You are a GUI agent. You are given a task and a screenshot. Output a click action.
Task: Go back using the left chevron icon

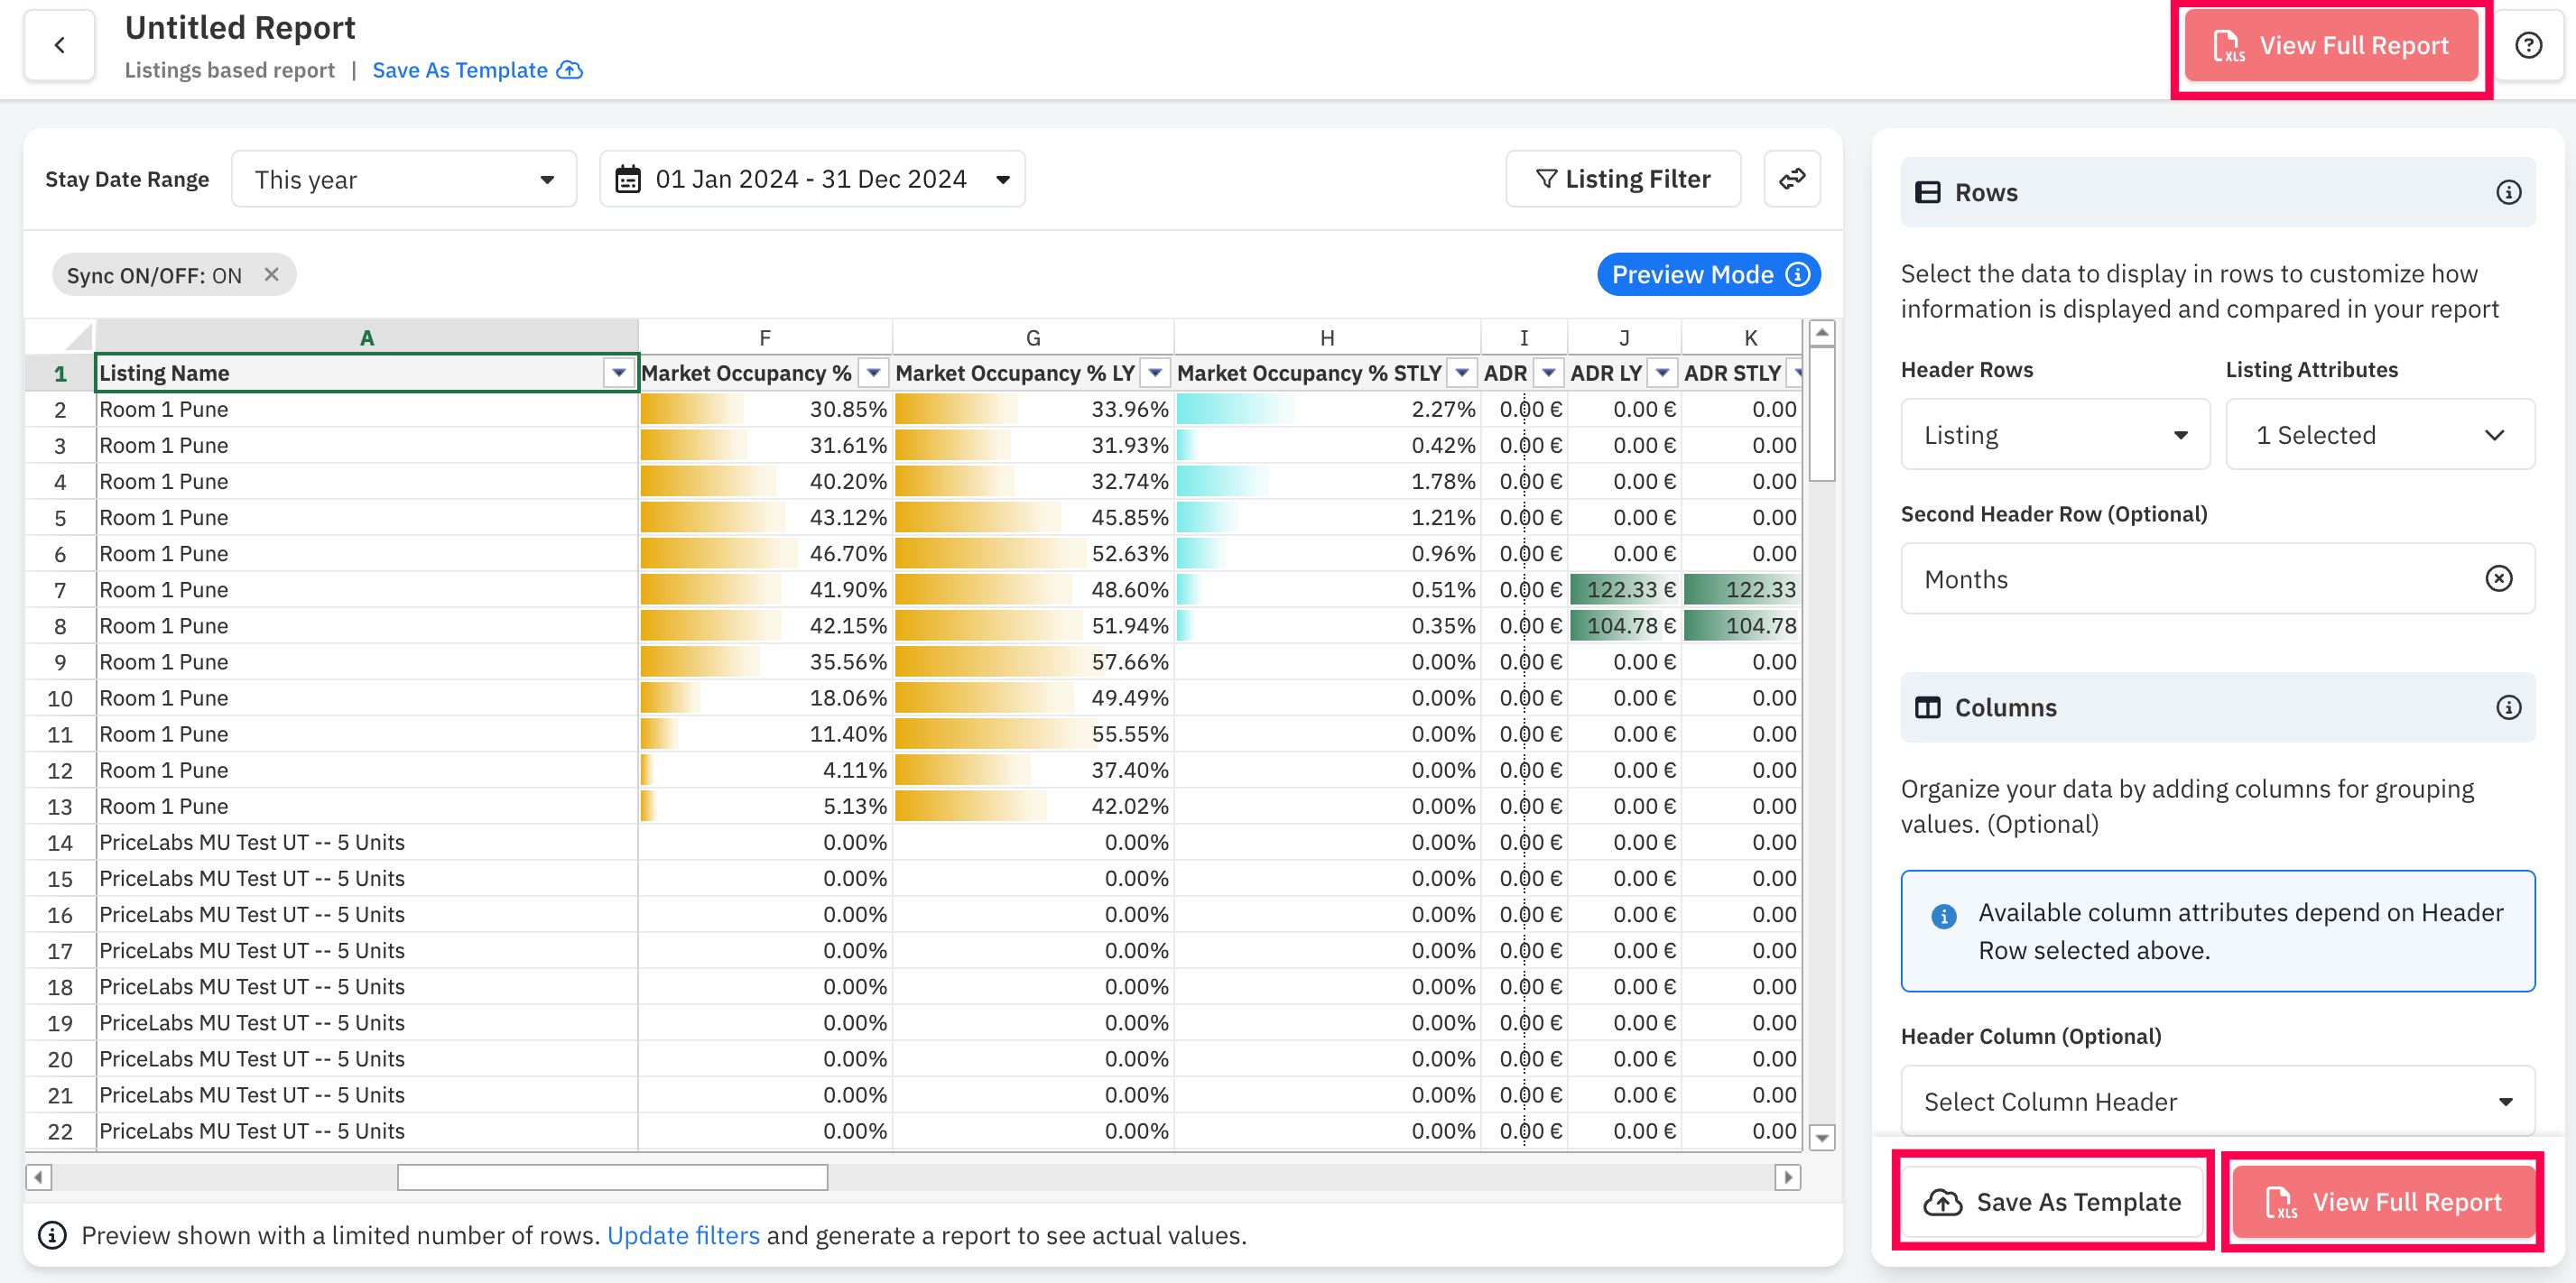60,45
